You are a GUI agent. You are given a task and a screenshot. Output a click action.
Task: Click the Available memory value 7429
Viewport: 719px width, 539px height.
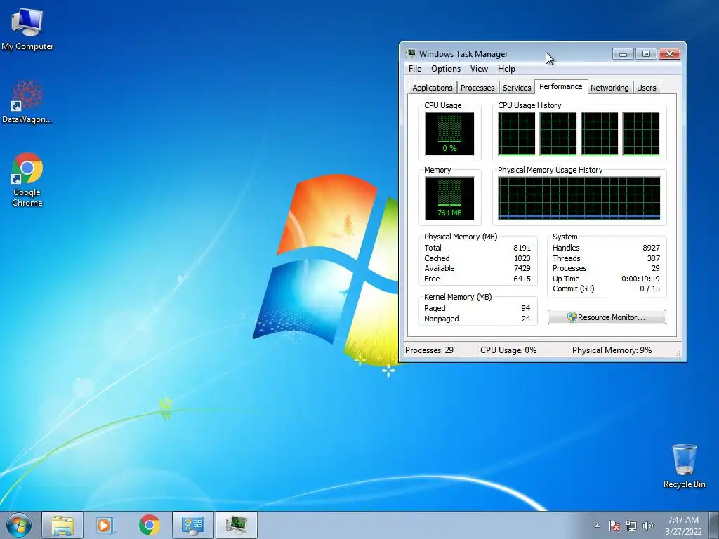tap(522, 269)
